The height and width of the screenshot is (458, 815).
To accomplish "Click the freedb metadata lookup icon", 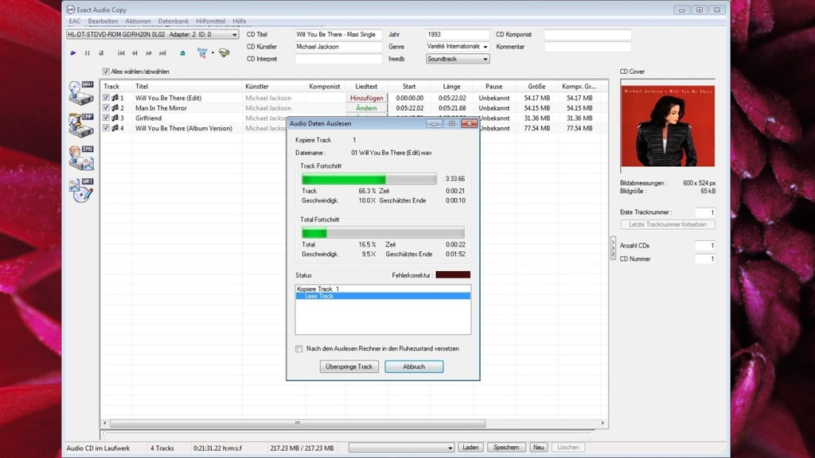I will click(202, 52).
